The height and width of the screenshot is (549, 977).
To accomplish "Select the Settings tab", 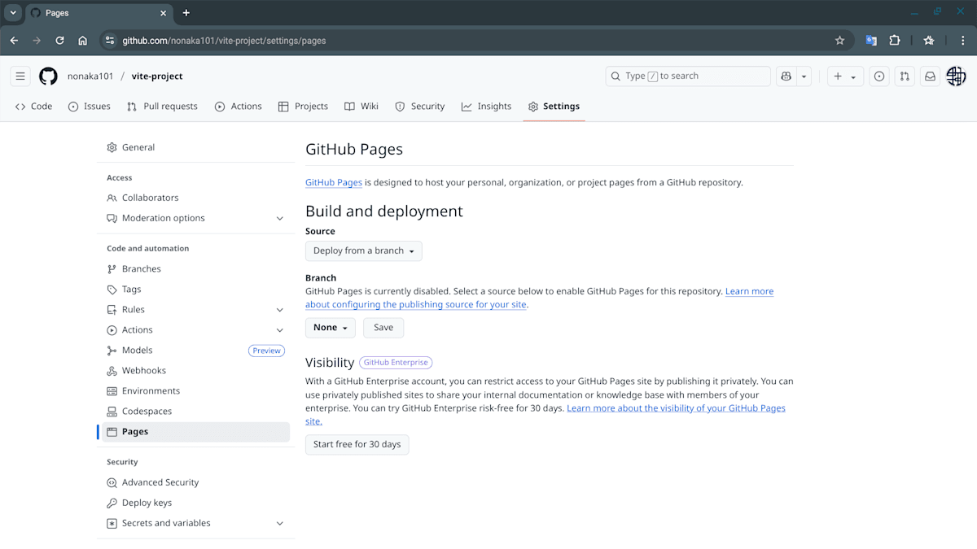I will pyautogui.click(x=554, y=107).
